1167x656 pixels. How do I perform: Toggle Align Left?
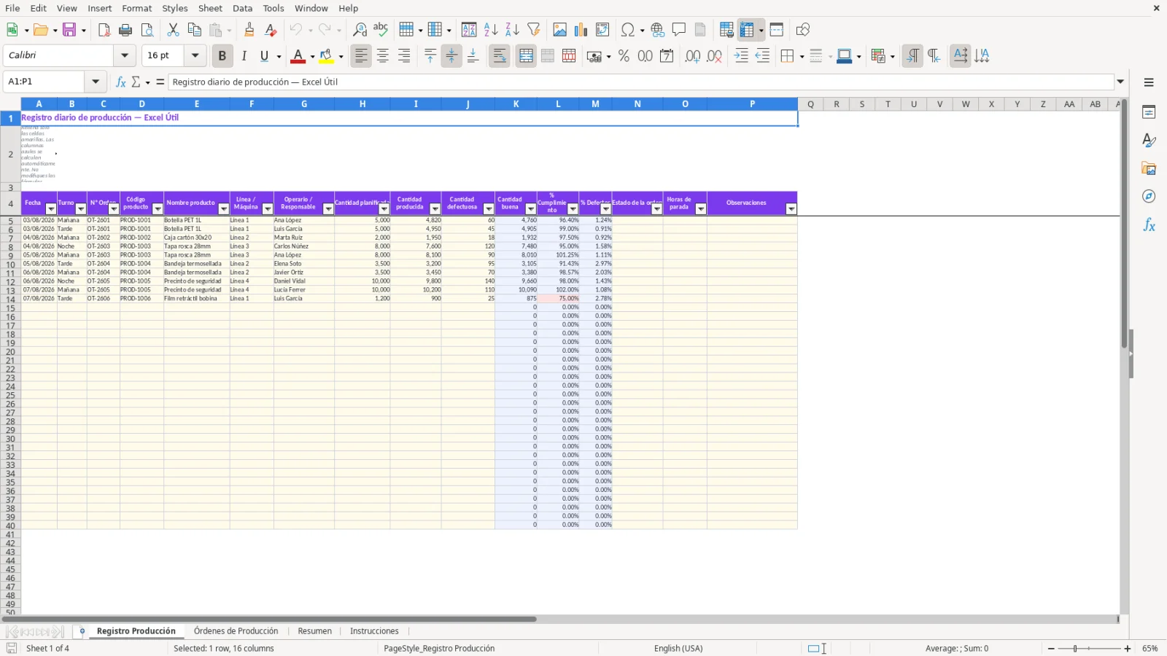point(361,56)
